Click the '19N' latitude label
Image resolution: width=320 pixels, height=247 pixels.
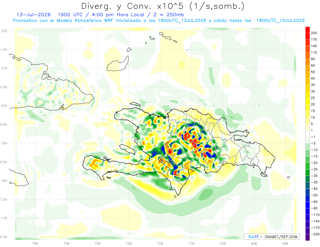click(x=4, y=143)
